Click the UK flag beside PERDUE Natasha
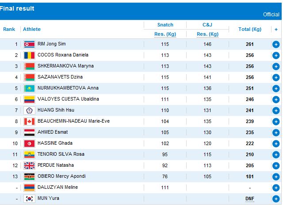The image size is (283, 206). click(29, 165)
